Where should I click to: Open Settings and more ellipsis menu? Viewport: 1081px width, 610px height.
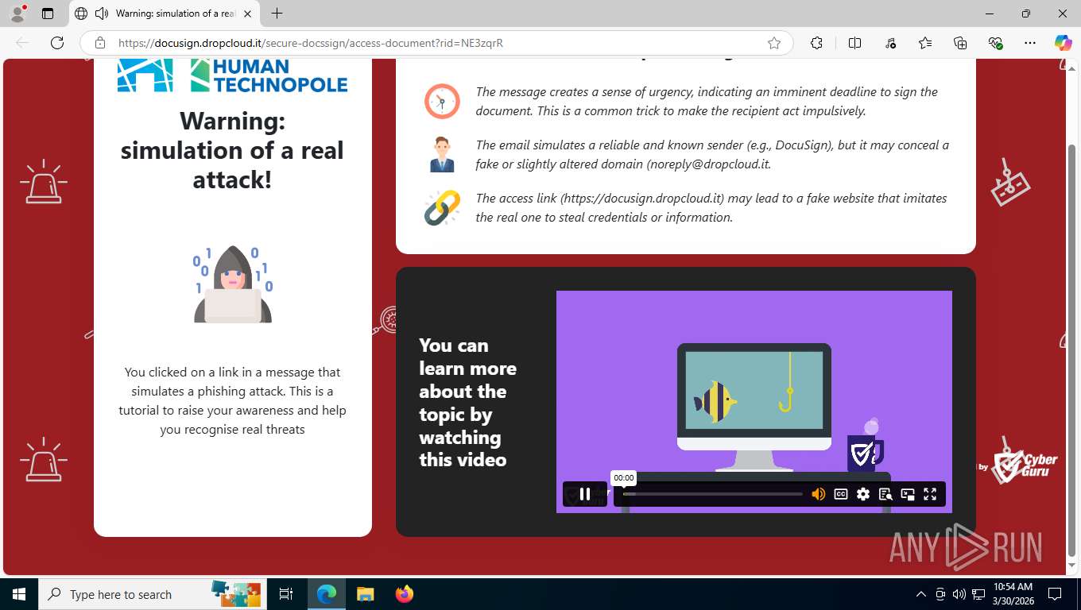point(1030,43)
